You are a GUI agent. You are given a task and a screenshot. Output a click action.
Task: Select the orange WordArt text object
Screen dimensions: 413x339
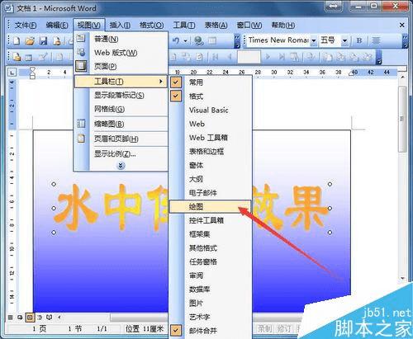pos(192,208)
